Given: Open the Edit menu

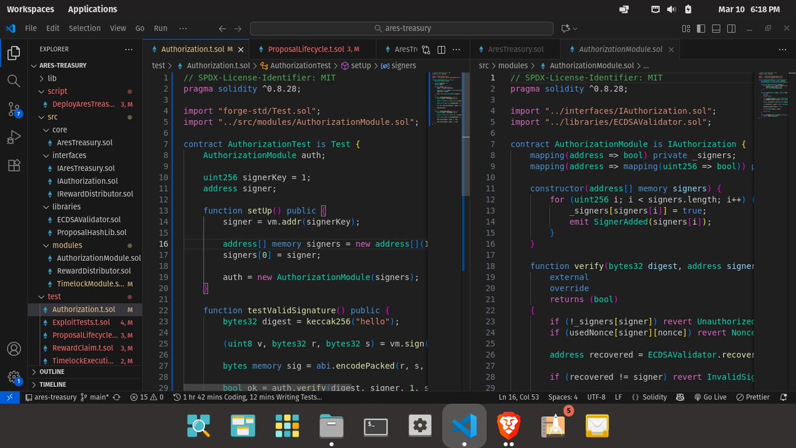Looking at the screenshot, I should point(53,29).
